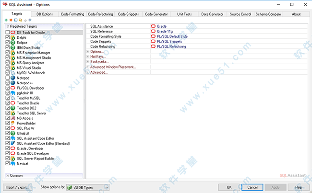
Task: Uncheck the Oracle JDeveloper checkbox
Action: pyautogui.click(x=8, y=148)
